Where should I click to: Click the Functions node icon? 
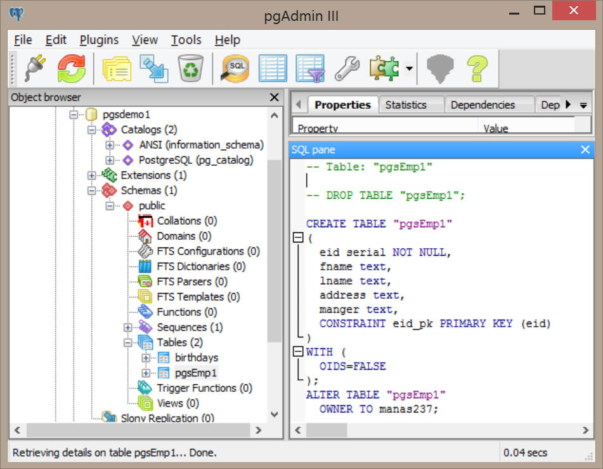145,312
